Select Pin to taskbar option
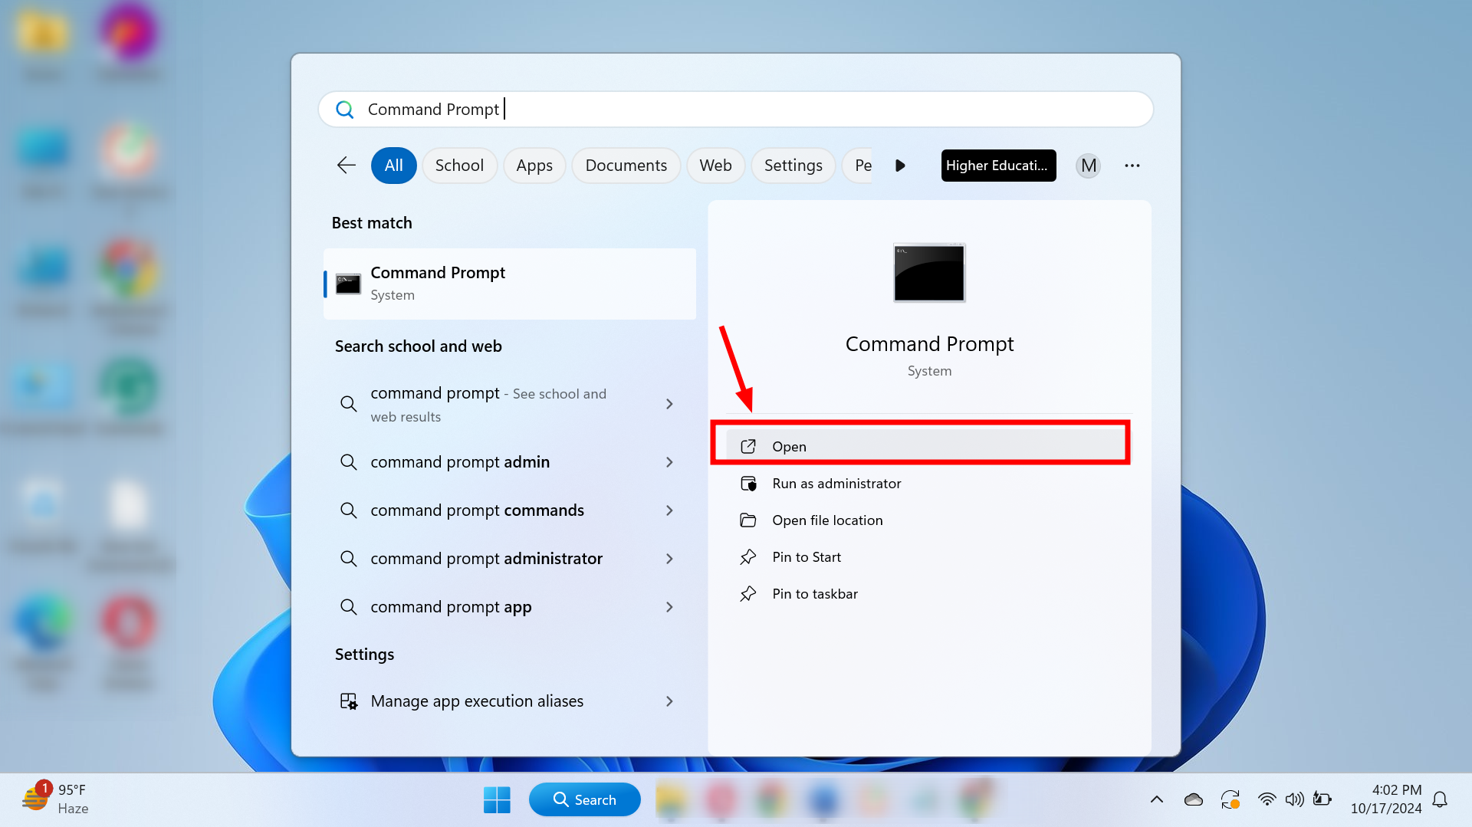The image size is (1472, 827). (814, 594)
